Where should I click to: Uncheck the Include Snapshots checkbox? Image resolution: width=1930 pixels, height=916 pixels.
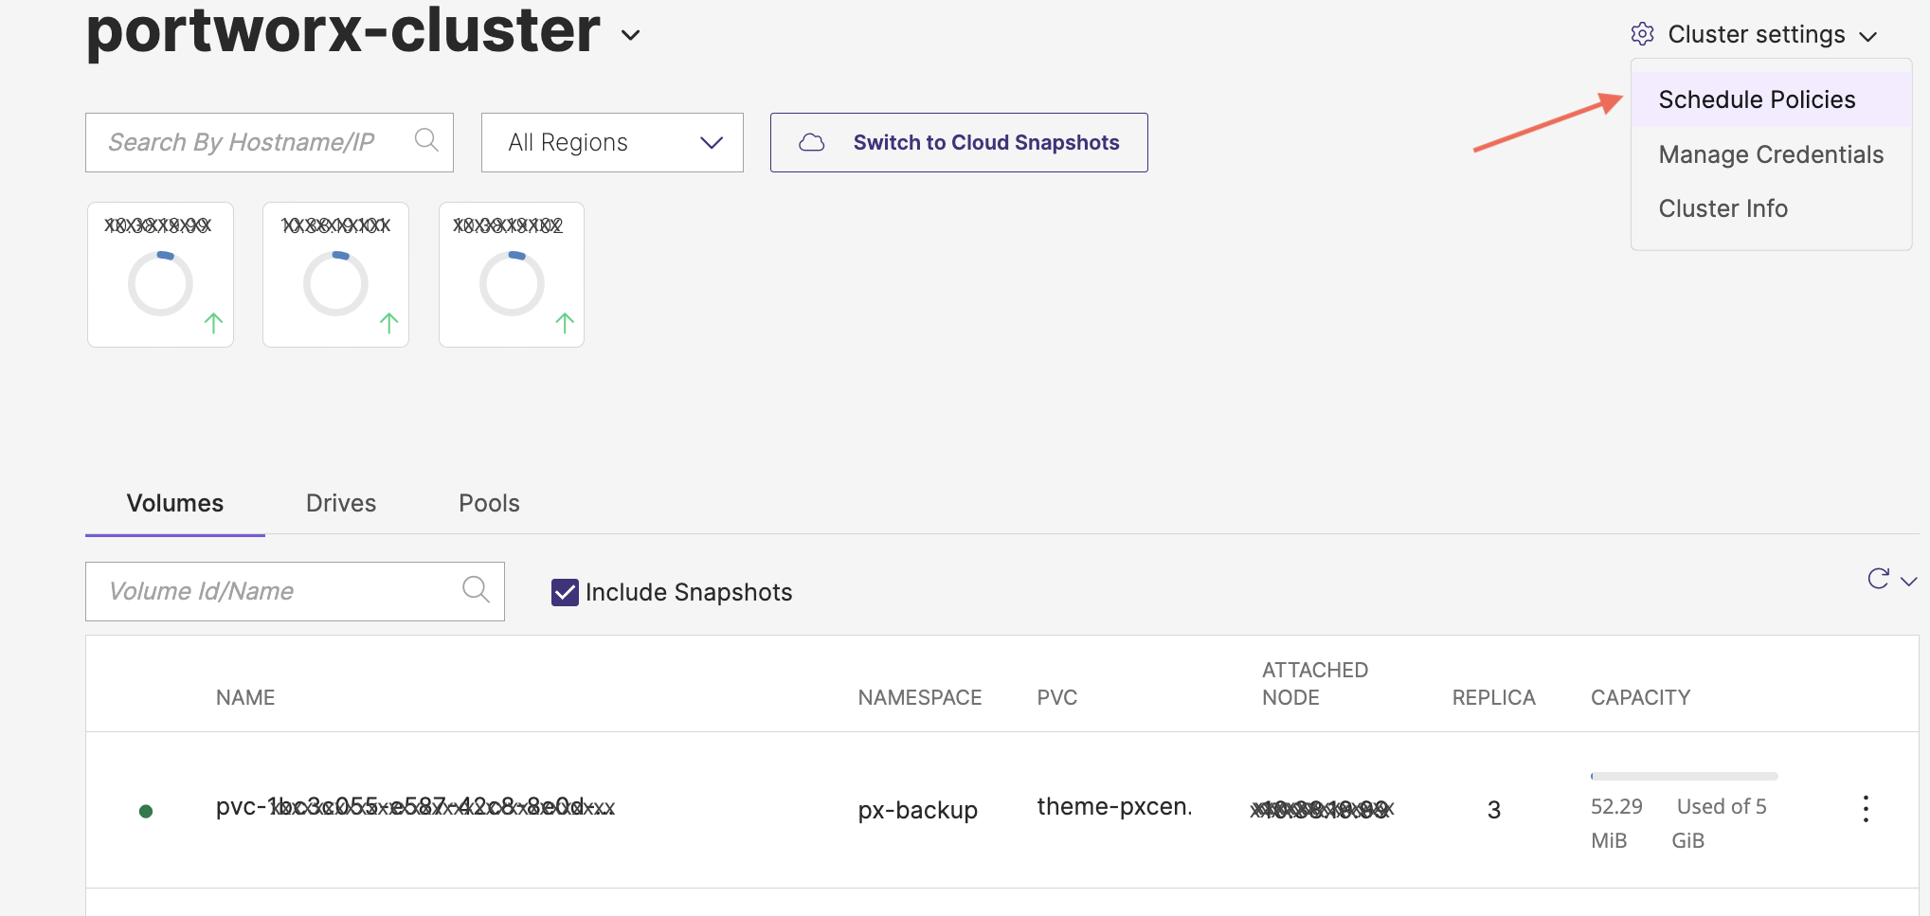[565, 593]
